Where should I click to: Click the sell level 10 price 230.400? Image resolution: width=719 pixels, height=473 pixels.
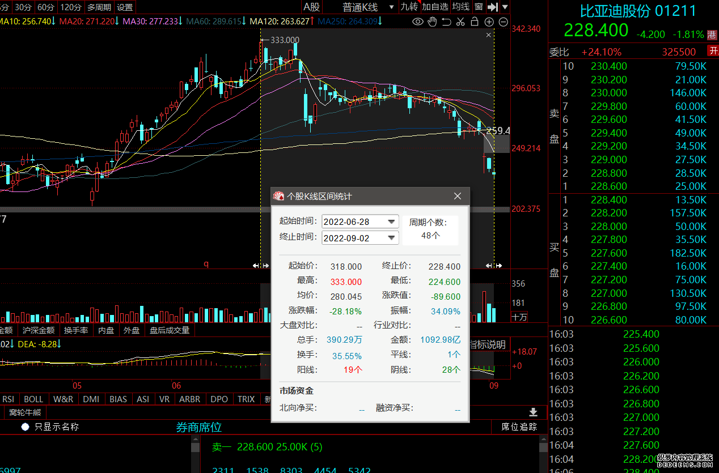coord(609,66)
